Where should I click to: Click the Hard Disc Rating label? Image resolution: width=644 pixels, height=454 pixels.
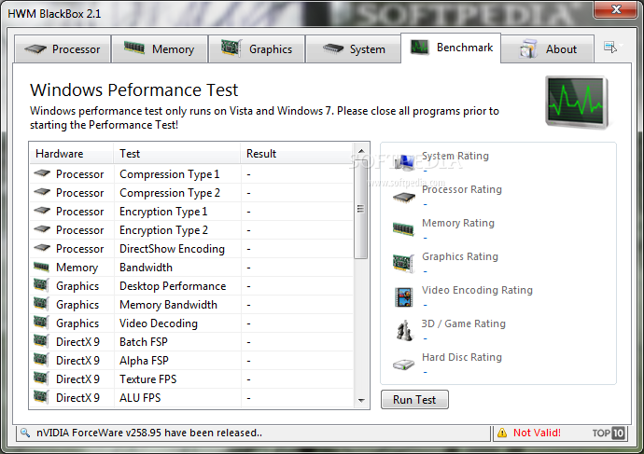point(462,357)
